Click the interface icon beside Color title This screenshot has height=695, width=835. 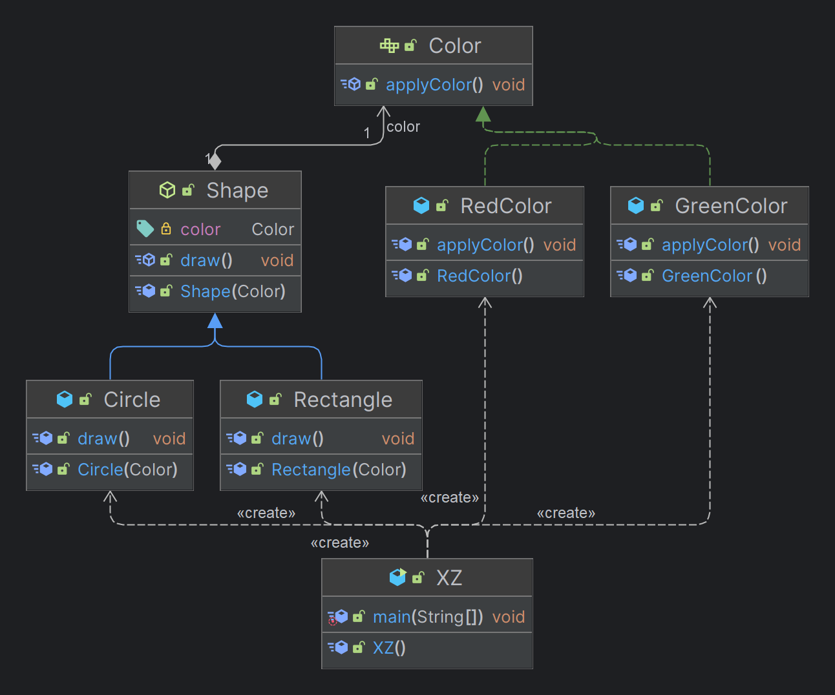pos(389,45)
